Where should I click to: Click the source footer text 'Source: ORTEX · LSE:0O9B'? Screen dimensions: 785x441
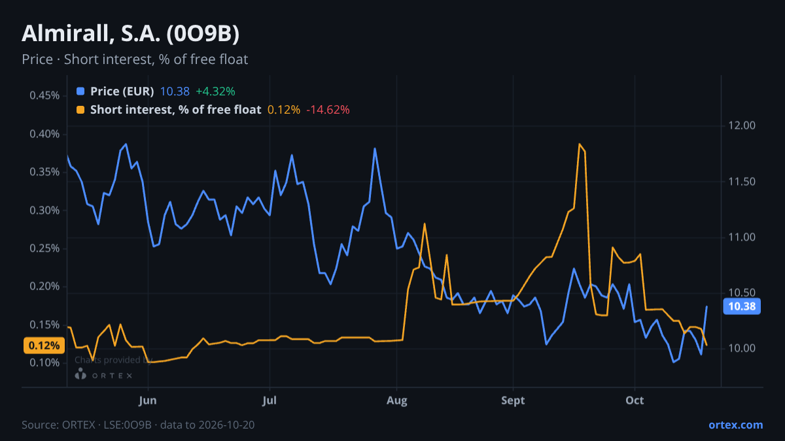click(x=86, y=425)
